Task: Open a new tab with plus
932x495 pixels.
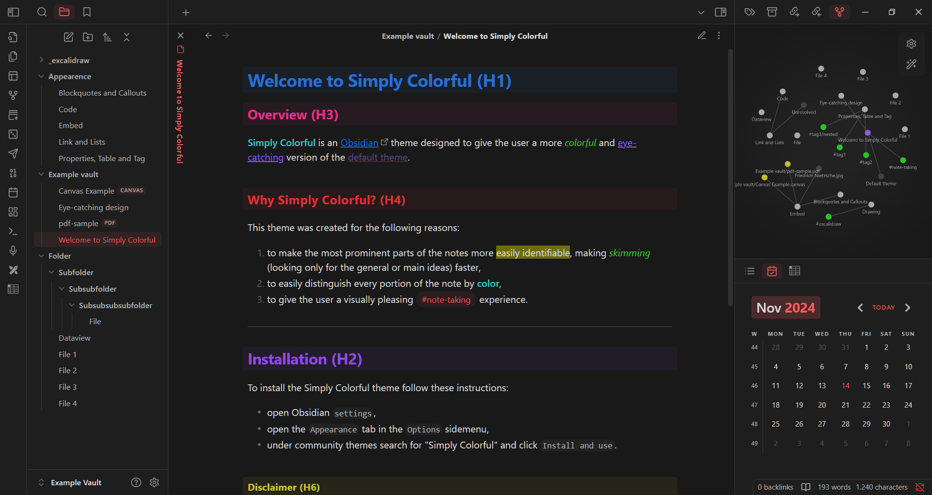Action: 186,13
